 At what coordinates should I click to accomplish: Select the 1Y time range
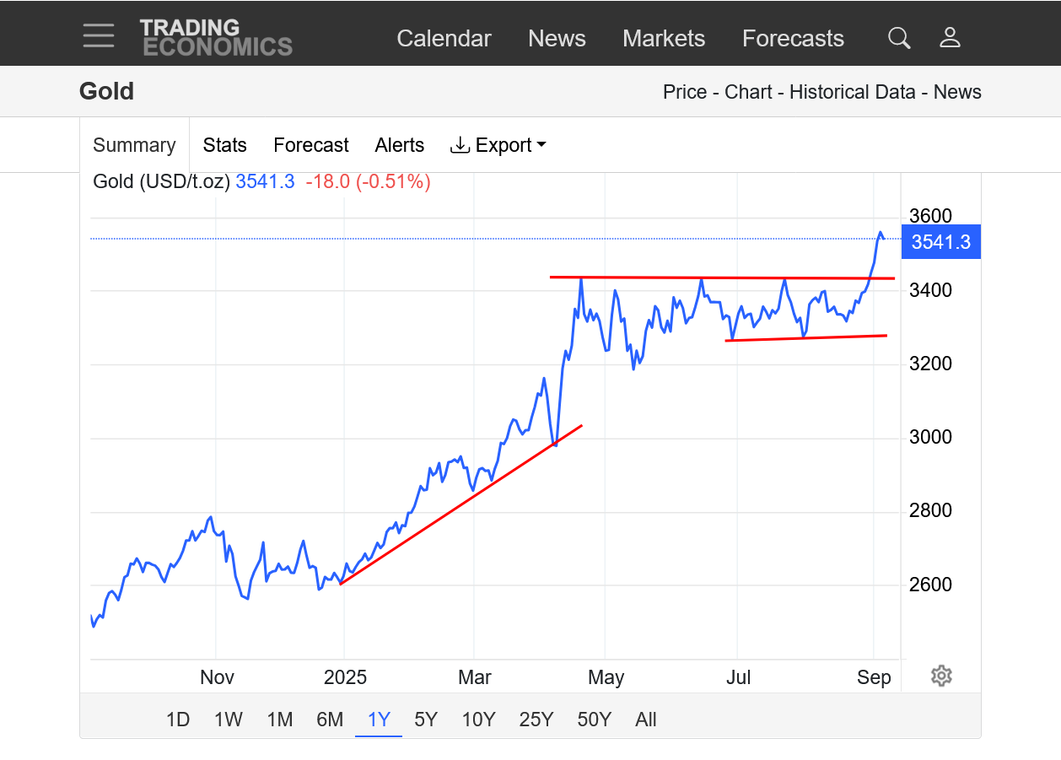pyautogui.click(x=380, y=720)
